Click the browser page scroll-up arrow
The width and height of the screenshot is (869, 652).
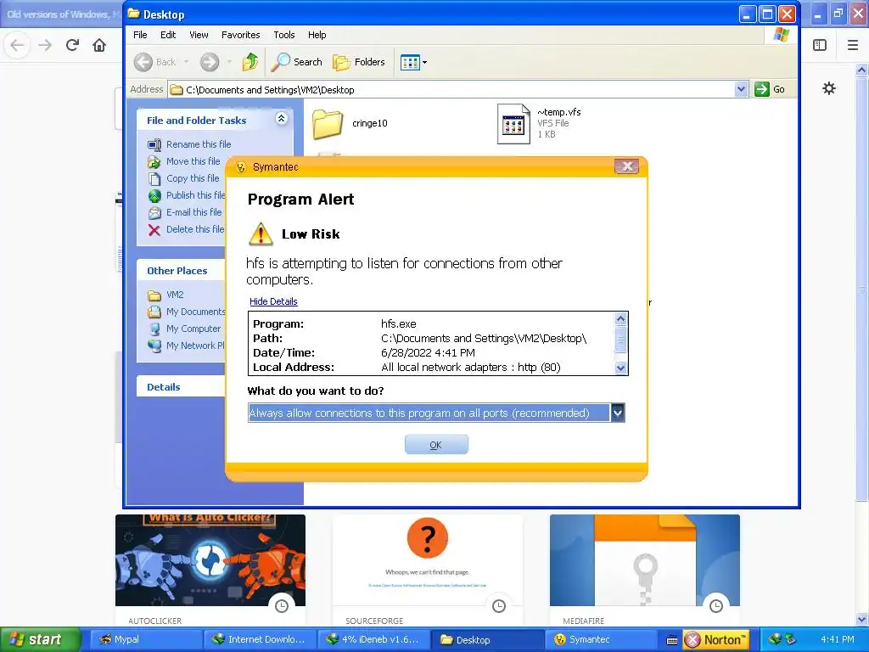pyautogui.click(x=862, y=70)
